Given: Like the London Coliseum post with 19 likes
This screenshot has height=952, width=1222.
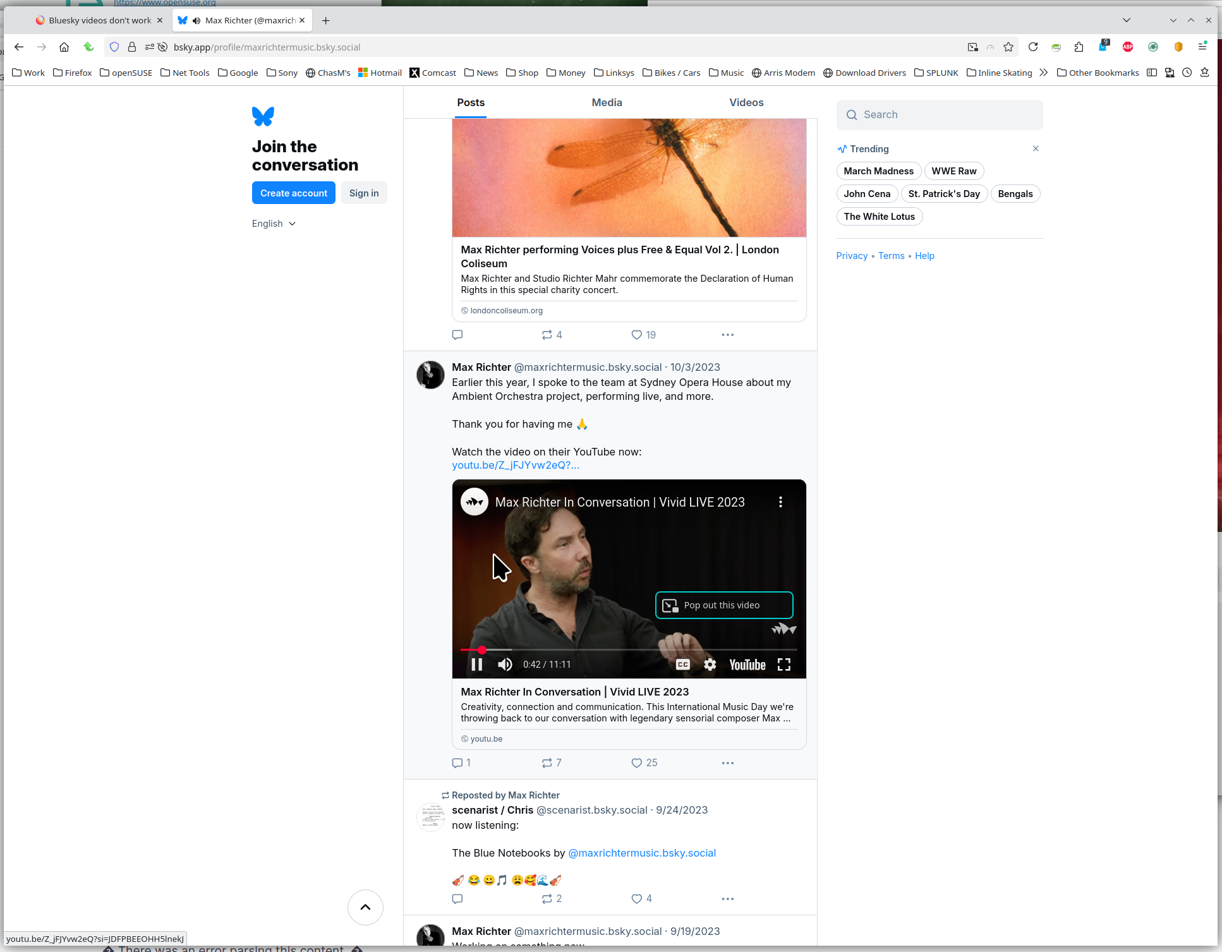Looking at the screenshot, I should 643,335.
